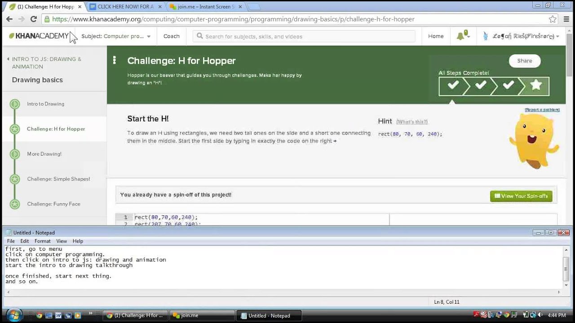
Task: Click the View Your Spin-offs button
Action: [x=521, y=196]
